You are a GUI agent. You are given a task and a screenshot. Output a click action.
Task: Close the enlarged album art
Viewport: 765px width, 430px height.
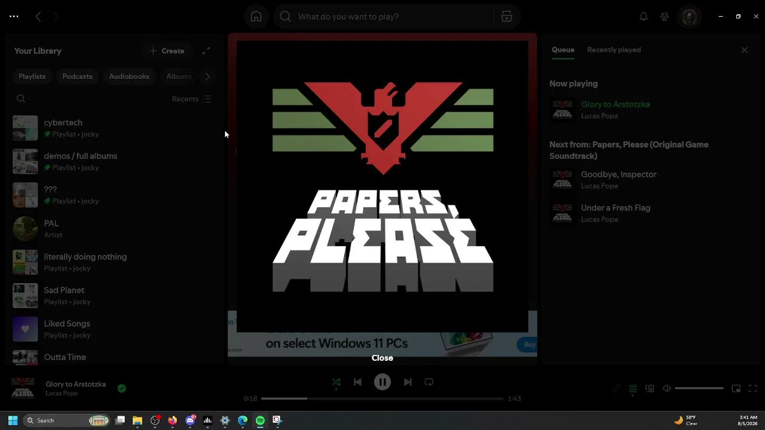click(382, 358)
